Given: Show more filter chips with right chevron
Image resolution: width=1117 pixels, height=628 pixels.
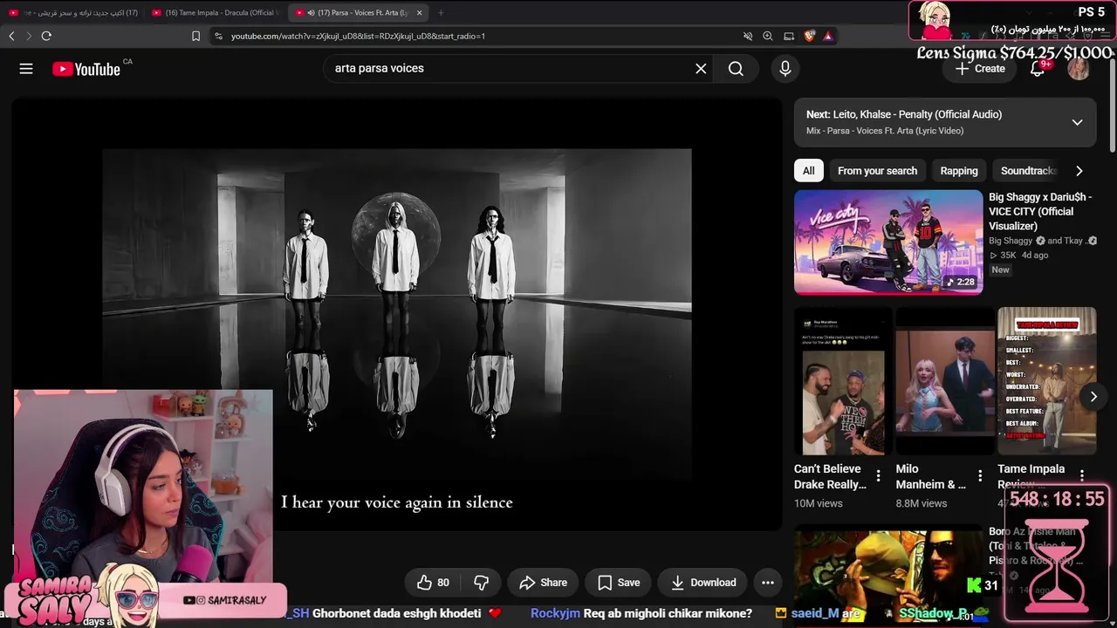Looking at the screenshot, I should [x=1079, y=171].
